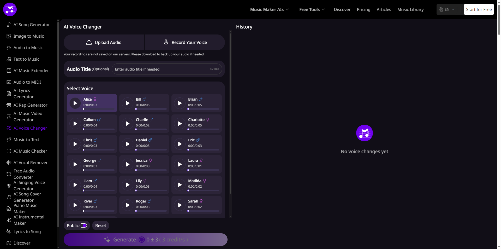Select the Text to Music tool
501x249 pixels.
coord(26,59)
